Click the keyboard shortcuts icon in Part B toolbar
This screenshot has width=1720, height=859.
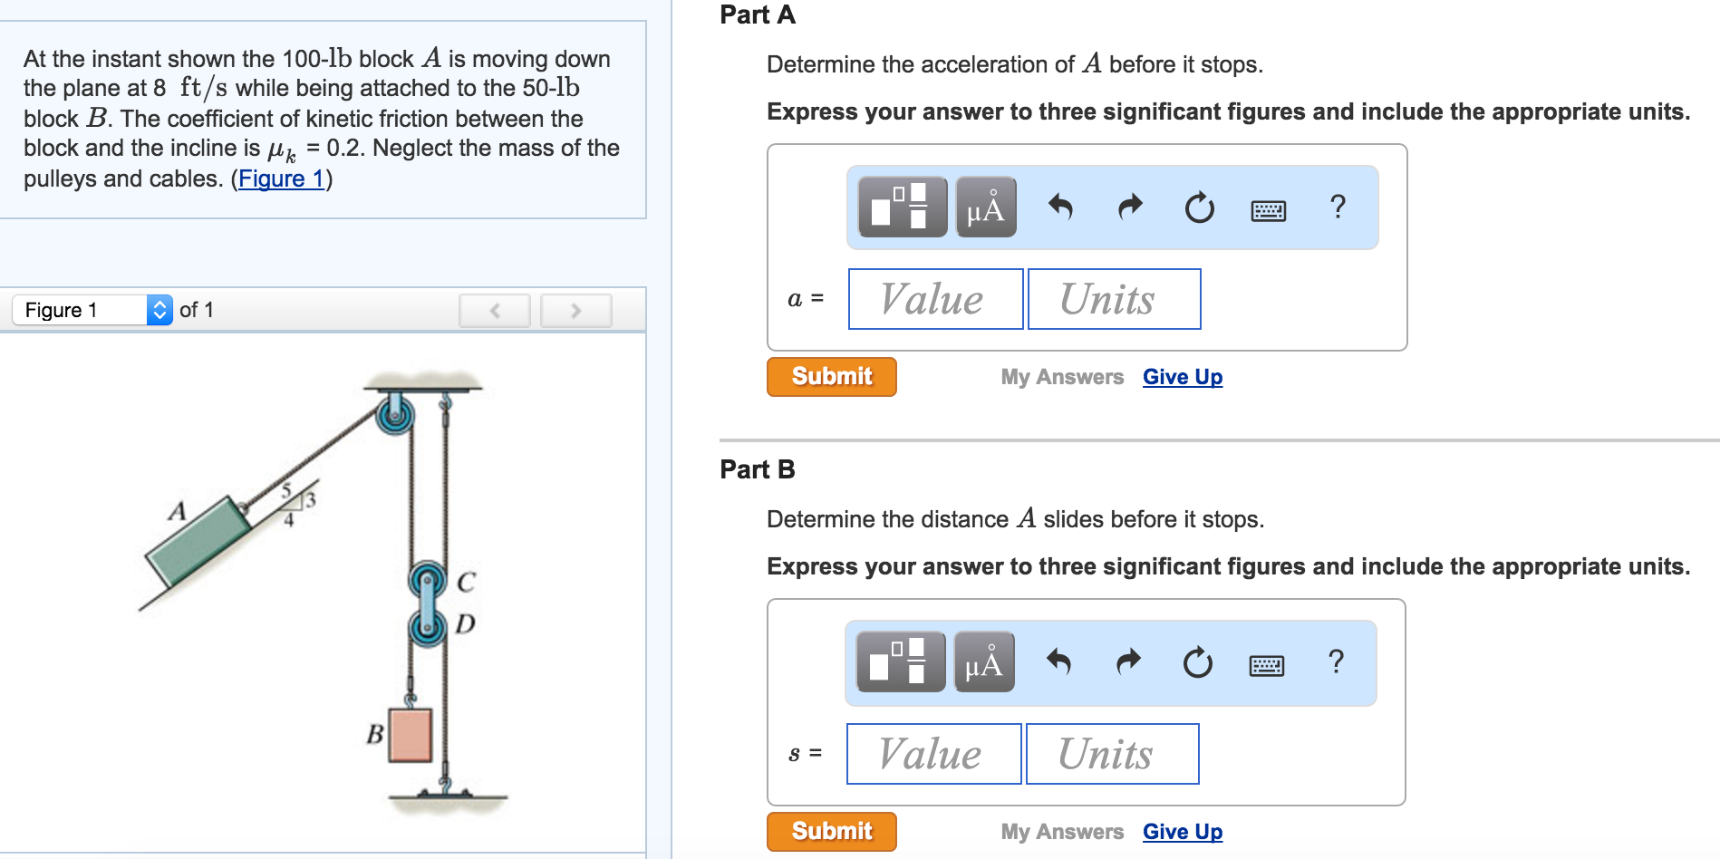tap(1266, 663)
